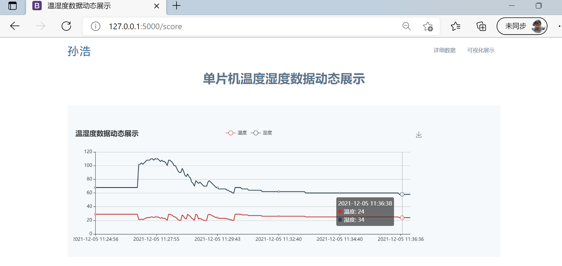Open the 详细数据 navigation link
This screenshot has height=266, width=562.
tap(444, 50)
